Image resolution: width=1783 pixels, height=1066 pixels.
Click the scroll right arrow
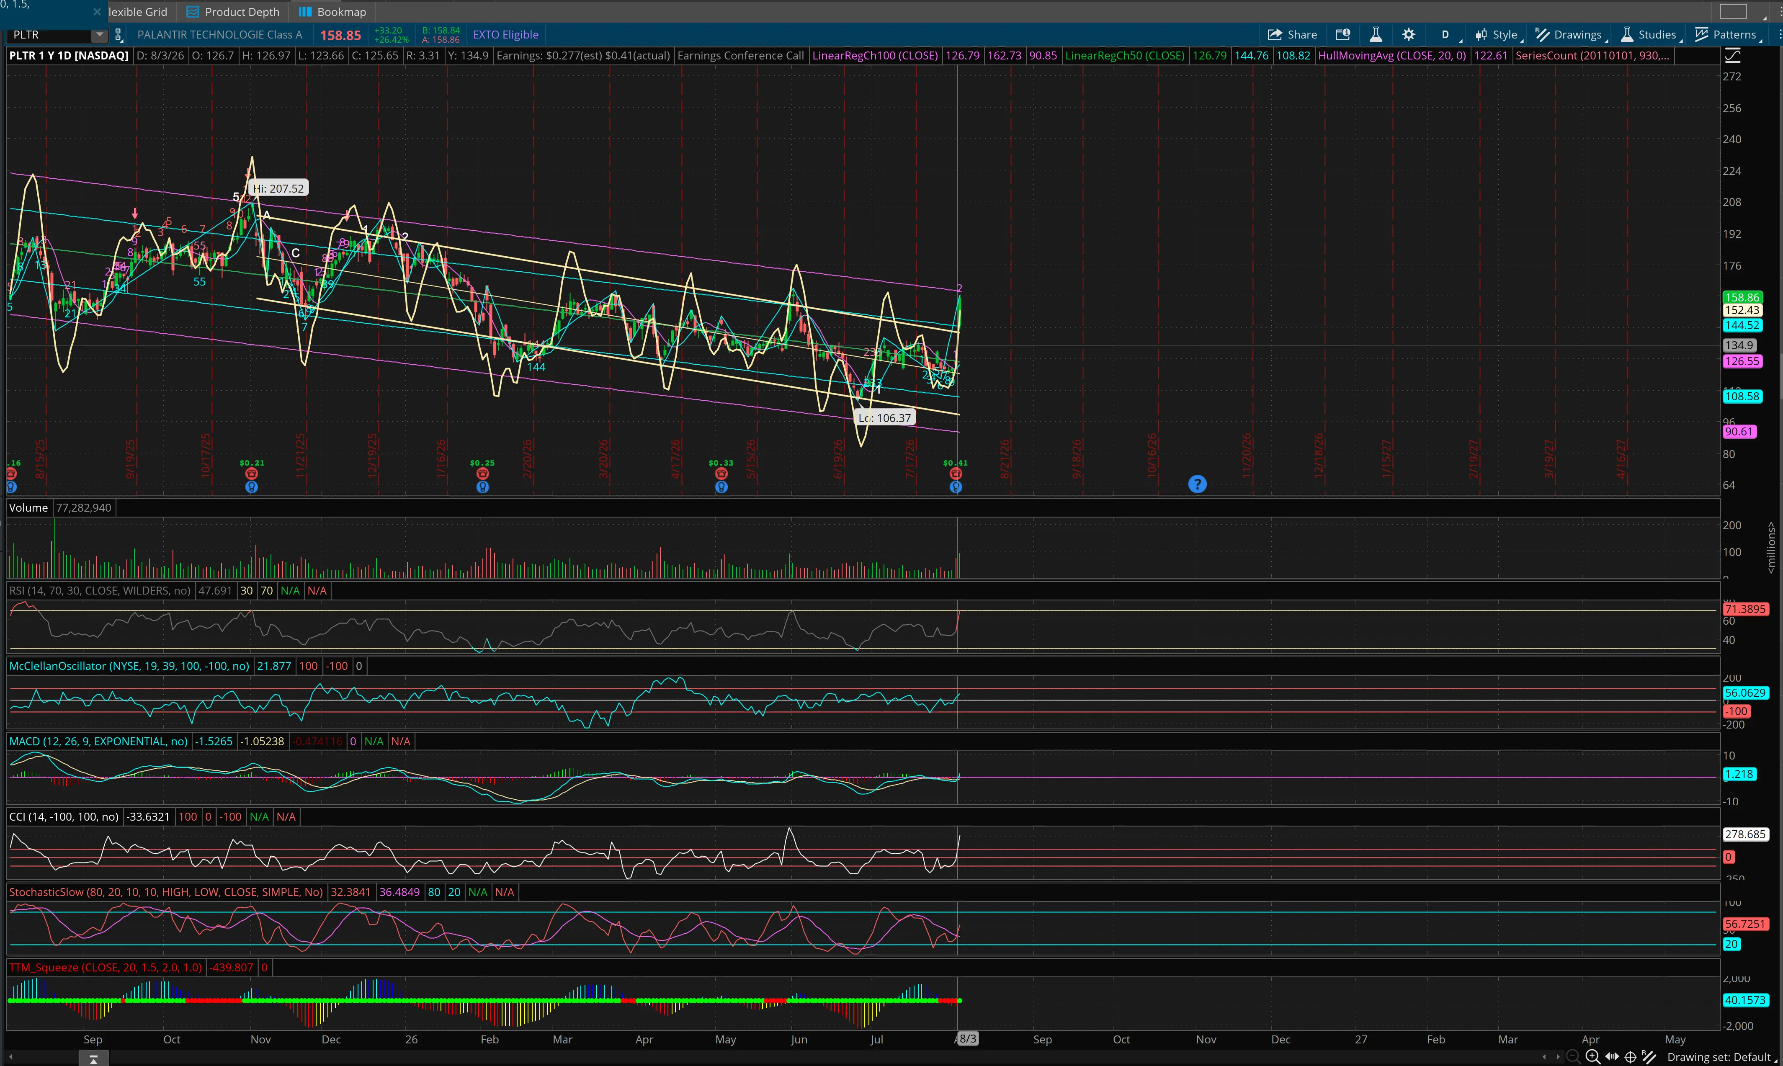[x=1557, y=1057]
